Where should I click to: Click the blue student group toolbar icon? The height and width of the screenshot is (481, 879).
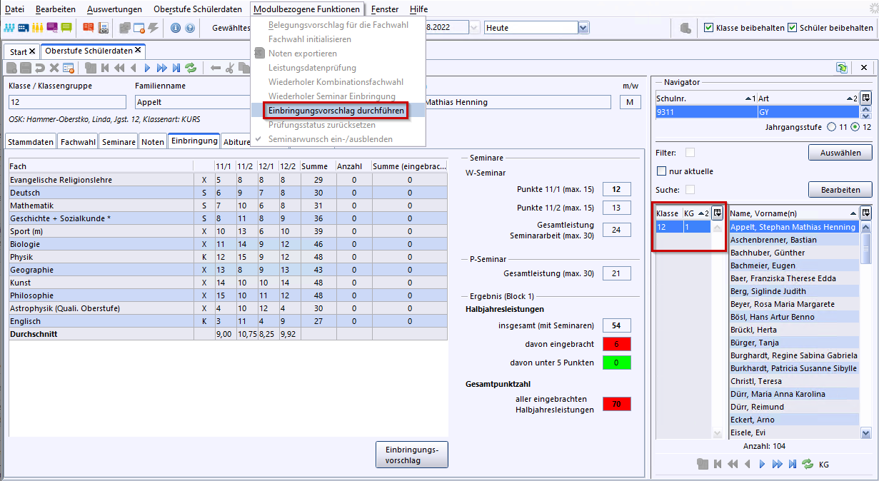pos(9,28)
